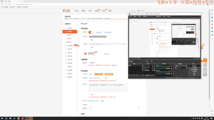The image size is (214, 120).
Task: Open 视频 in Douyu top navigation
Action: pos(97,11)
